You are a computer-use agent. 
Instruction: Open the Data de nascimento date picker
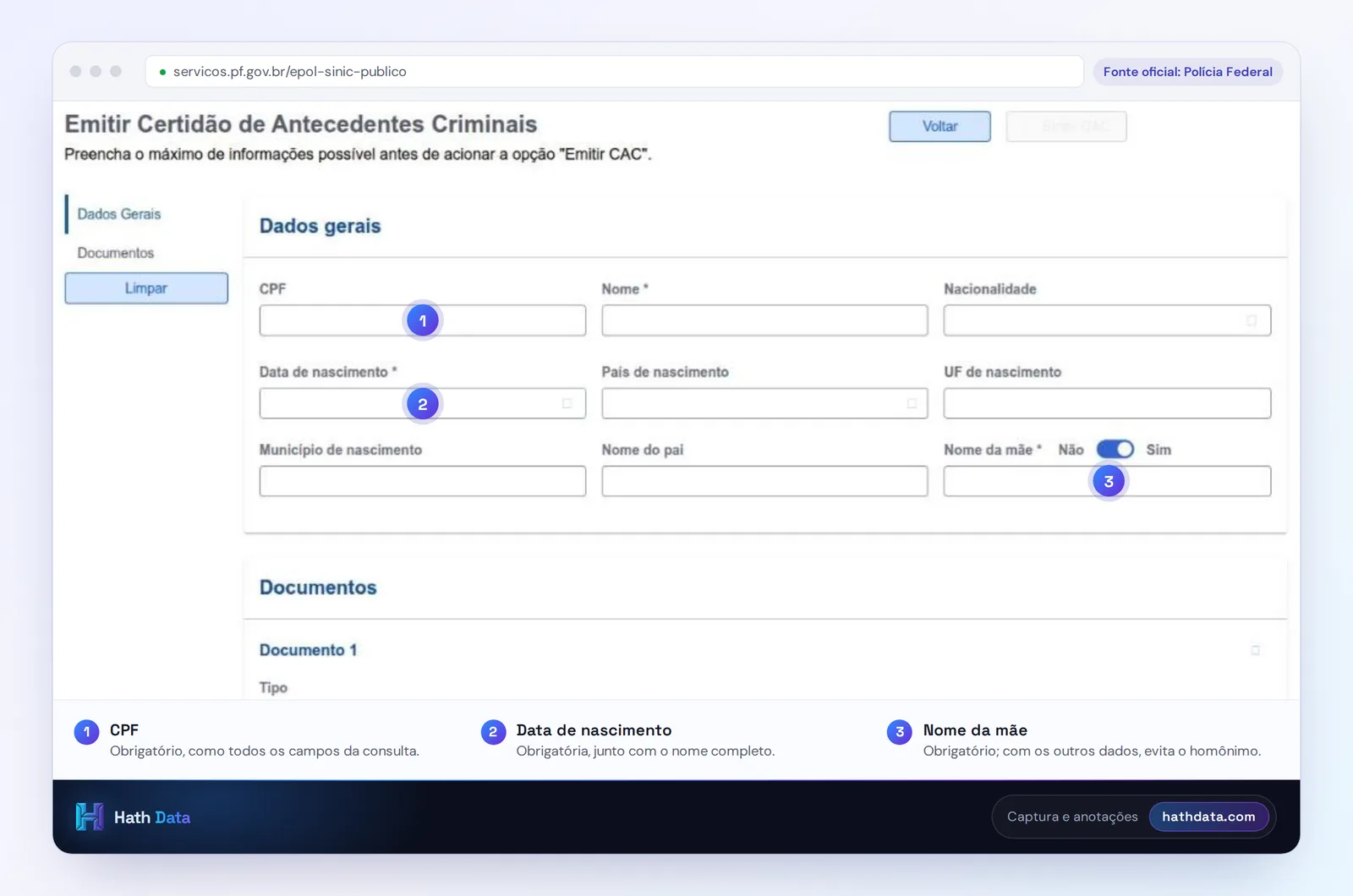point(567,403)
